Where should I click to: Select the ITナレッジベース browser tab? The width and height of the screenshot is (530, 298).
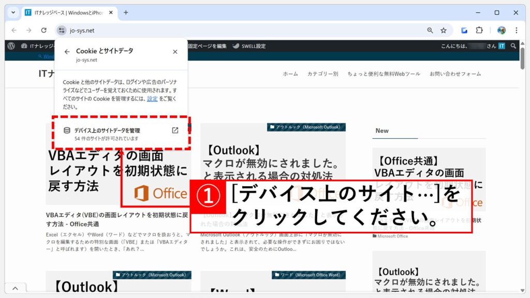coord(69,12)
